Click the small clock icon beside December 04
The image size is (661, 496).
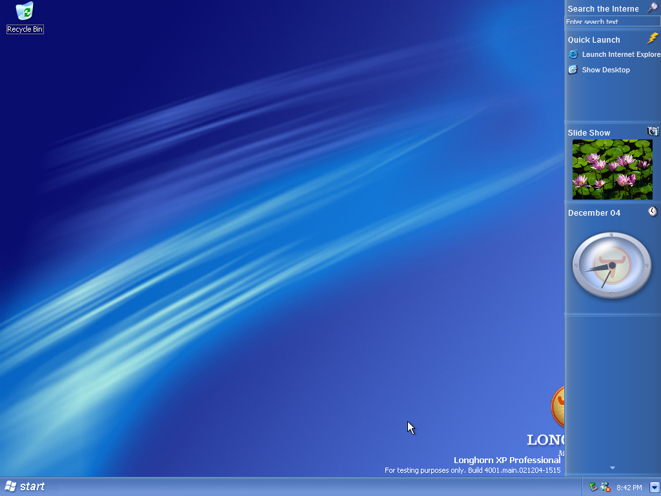click(x=653, y=212)
